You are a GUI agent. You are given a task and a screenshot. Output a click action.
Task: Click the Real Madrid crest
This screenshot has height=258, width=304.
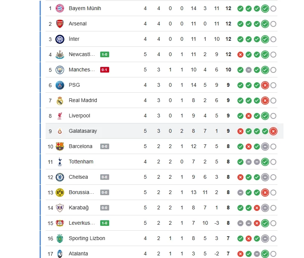60,101
